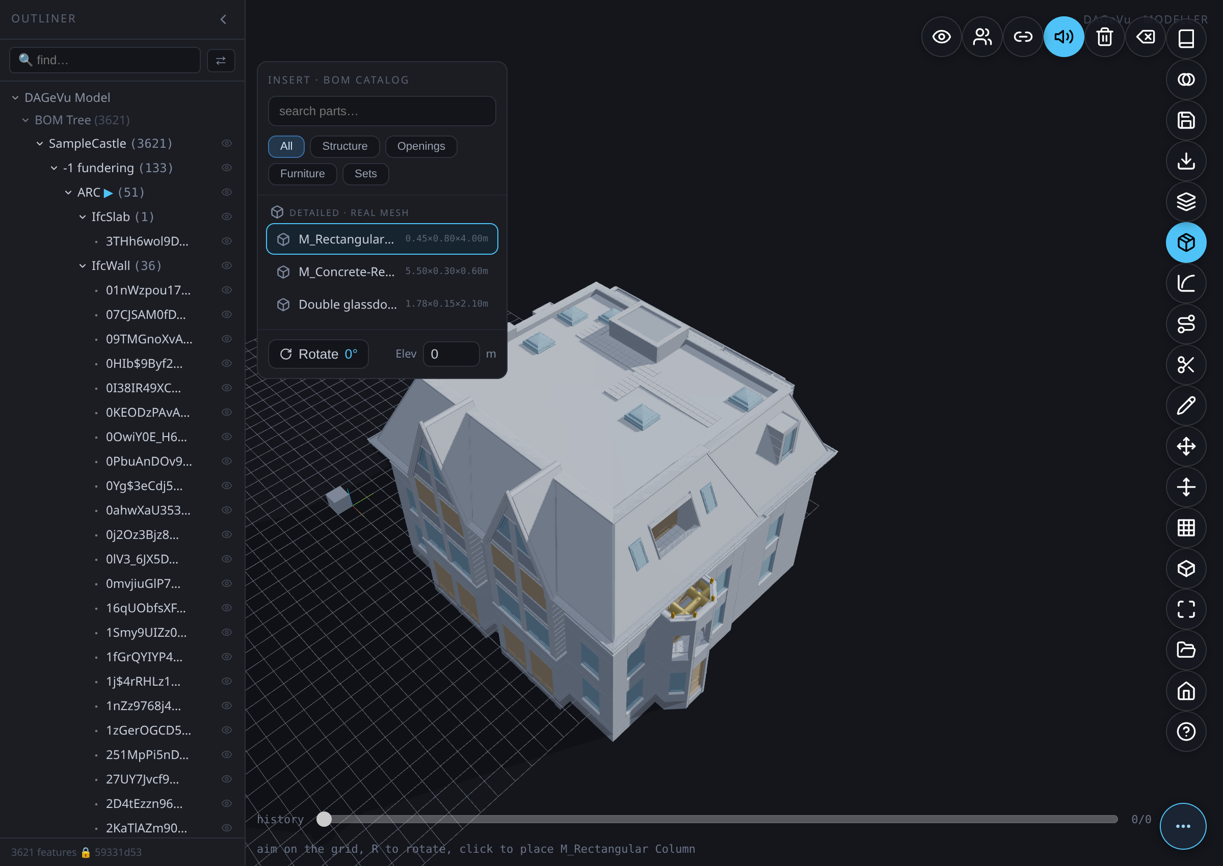The width and height of the screenshot is (1223, 866).
Task: Click the search parts field
Action: 382,111
